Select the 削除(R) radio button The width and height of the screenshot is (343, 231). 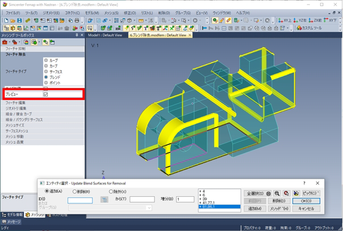[x=74, y=192]
